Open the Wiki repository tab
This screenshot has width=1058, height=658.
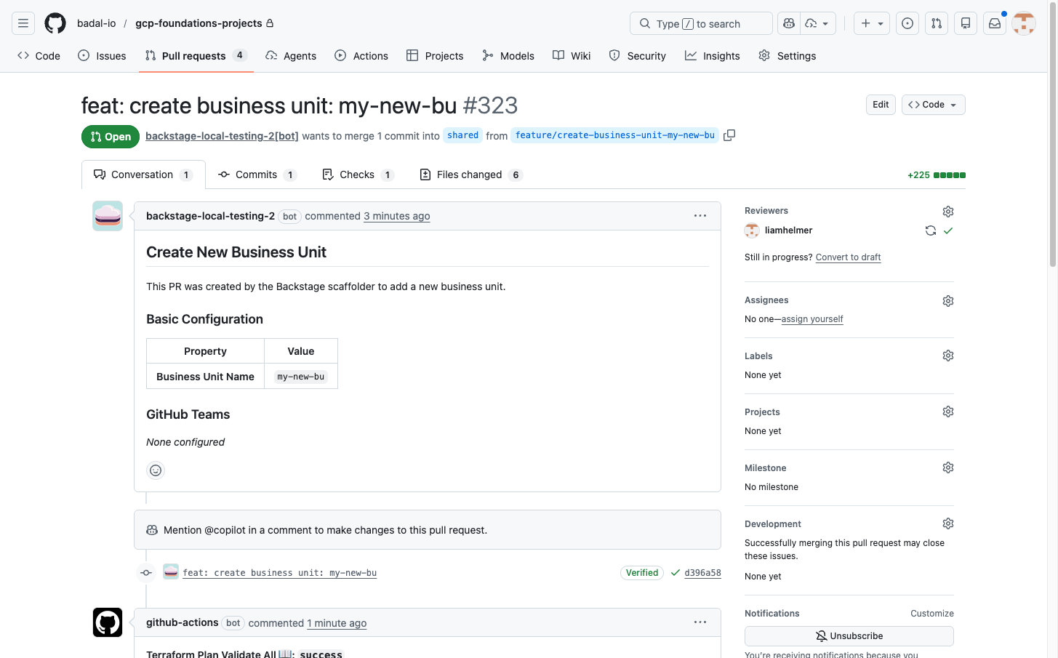click(x=572, y=56)
